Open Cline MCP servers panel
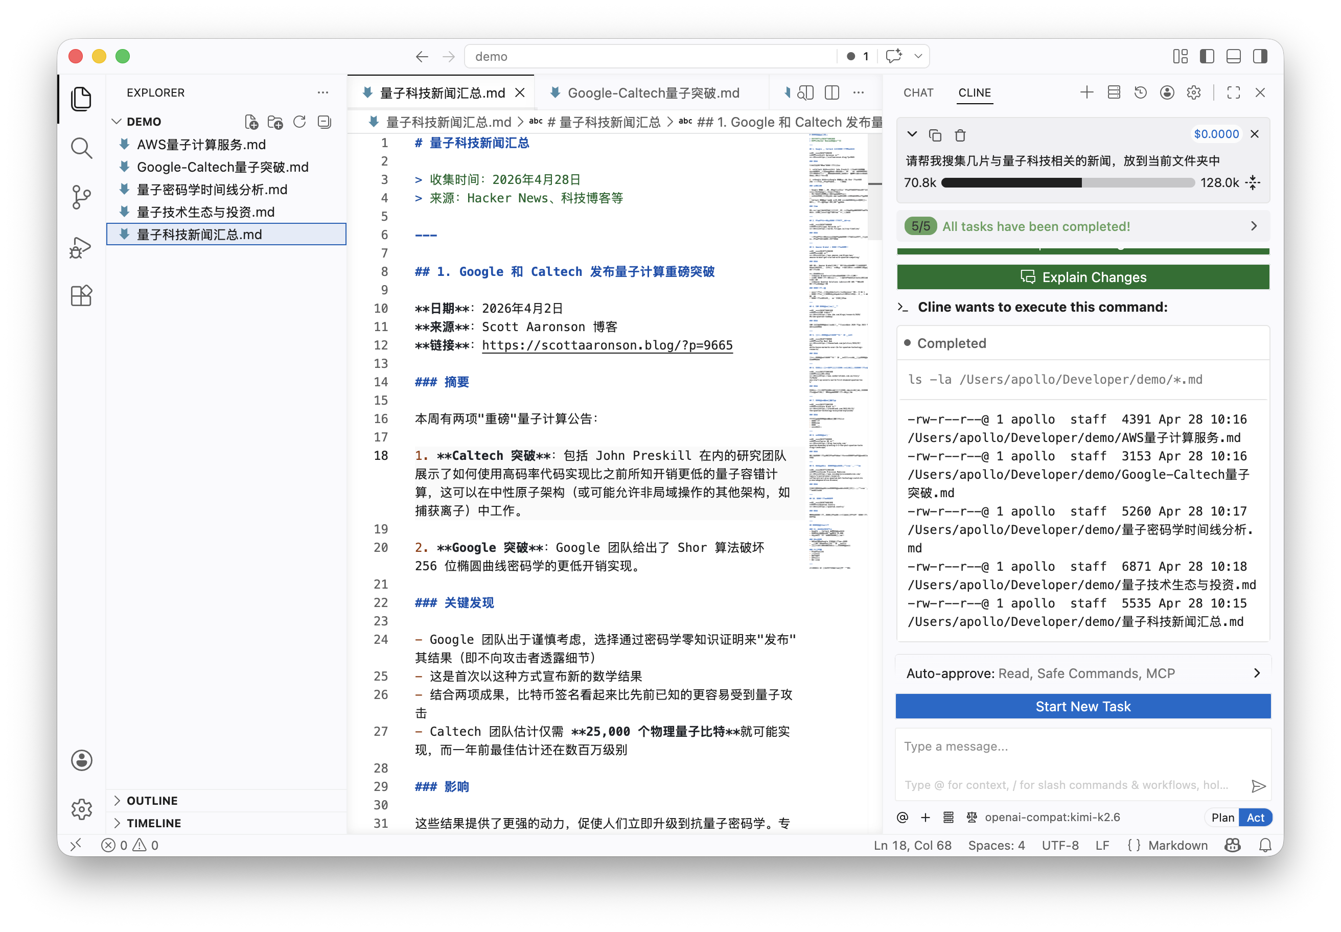 (x=1113, y=92)
